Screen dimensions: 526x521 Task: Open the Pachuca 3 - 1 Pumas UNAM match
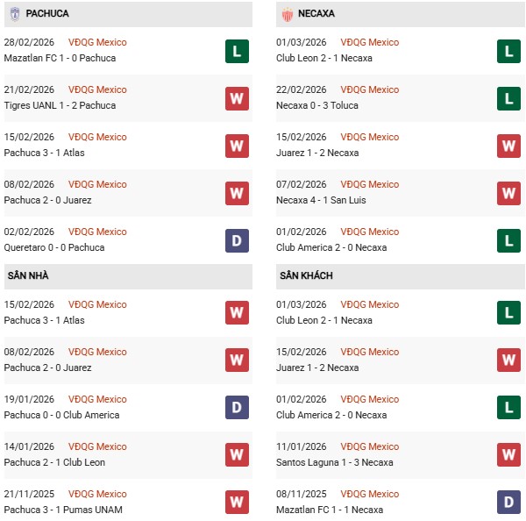65,510
